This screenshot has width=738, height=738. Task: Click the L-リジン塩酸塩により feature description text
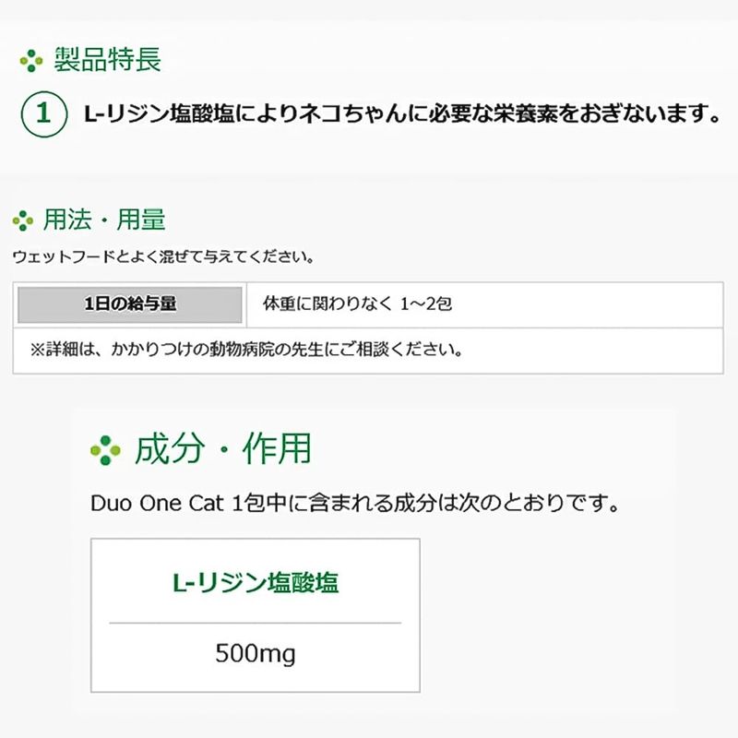(x=401, y=113)
